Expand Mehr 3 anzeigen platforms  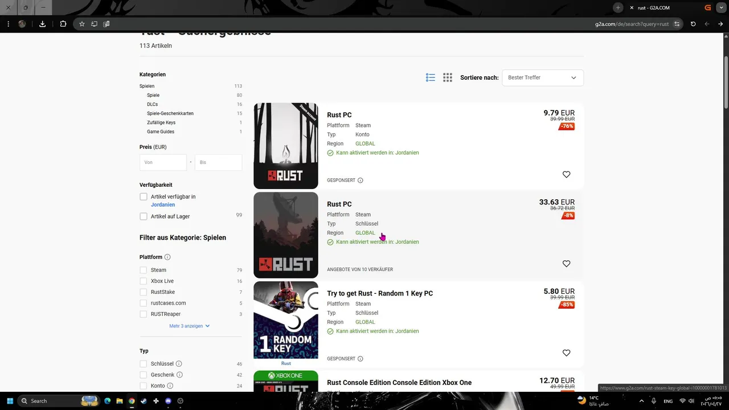pos(190,326)
